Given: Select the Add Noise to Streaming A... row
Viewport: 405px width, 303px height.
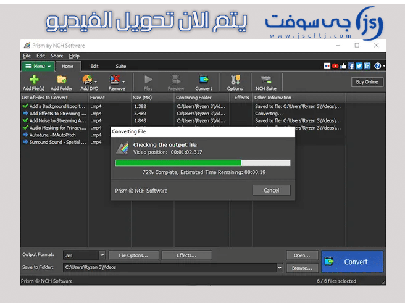Looking at the screenshot, I should tap(183, 120).
